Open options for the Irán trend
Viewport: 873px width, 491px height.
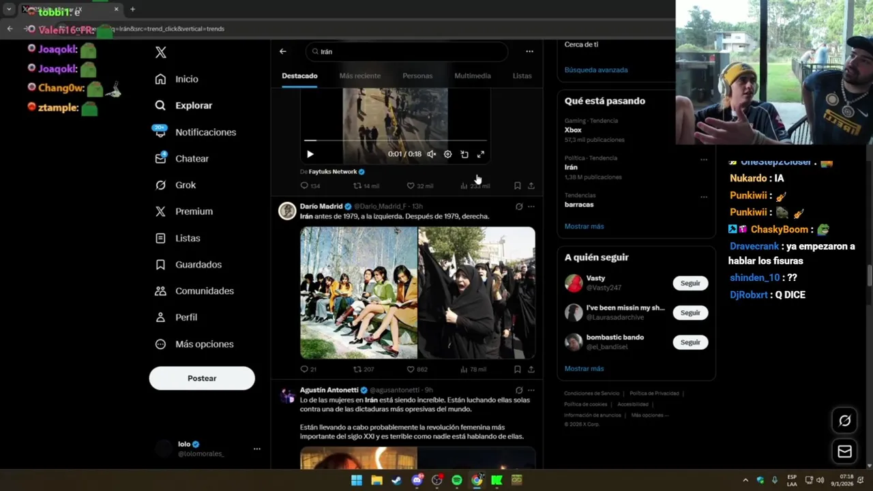click(704, 160)
